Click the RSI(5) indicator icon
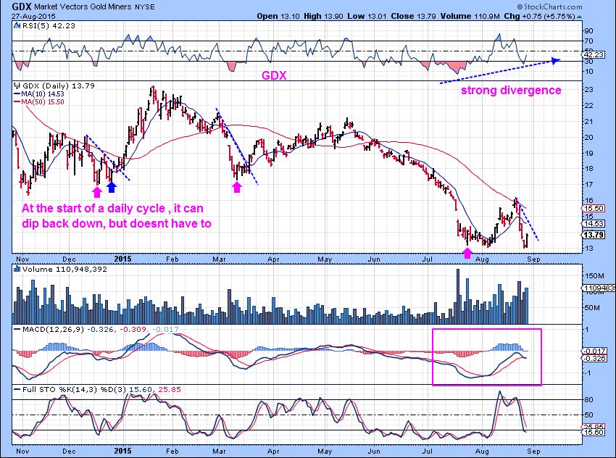 pyautogui.click(x=17, y=26)
